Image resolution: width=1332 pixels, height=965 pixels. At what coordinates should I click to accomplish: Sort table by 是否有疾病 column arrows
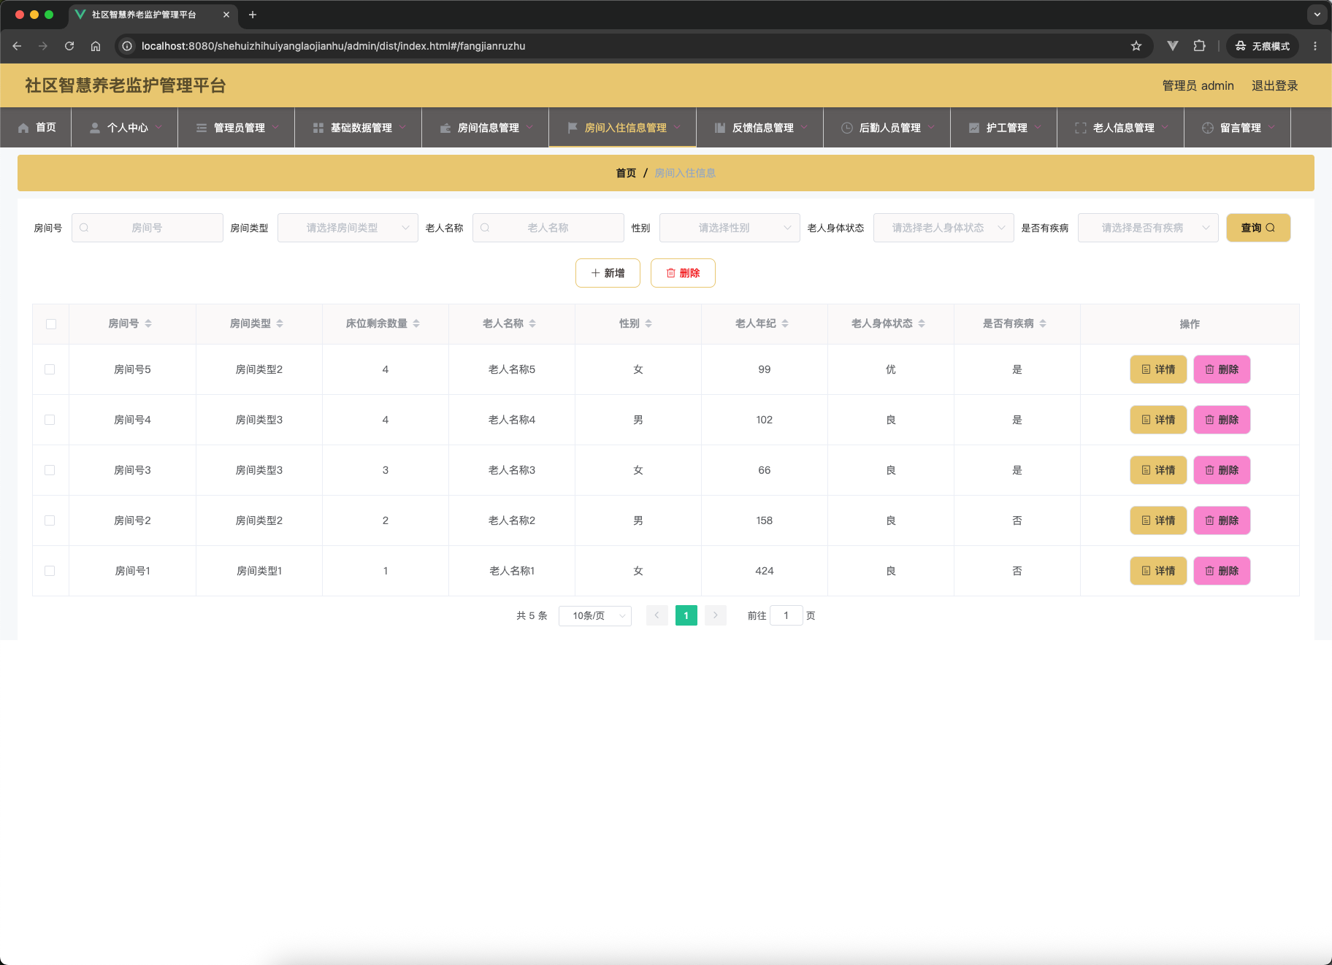1043,323
